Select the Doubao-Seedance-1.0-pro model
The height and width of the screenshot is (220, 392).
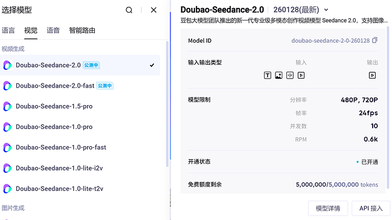click(x=80, y=127)
